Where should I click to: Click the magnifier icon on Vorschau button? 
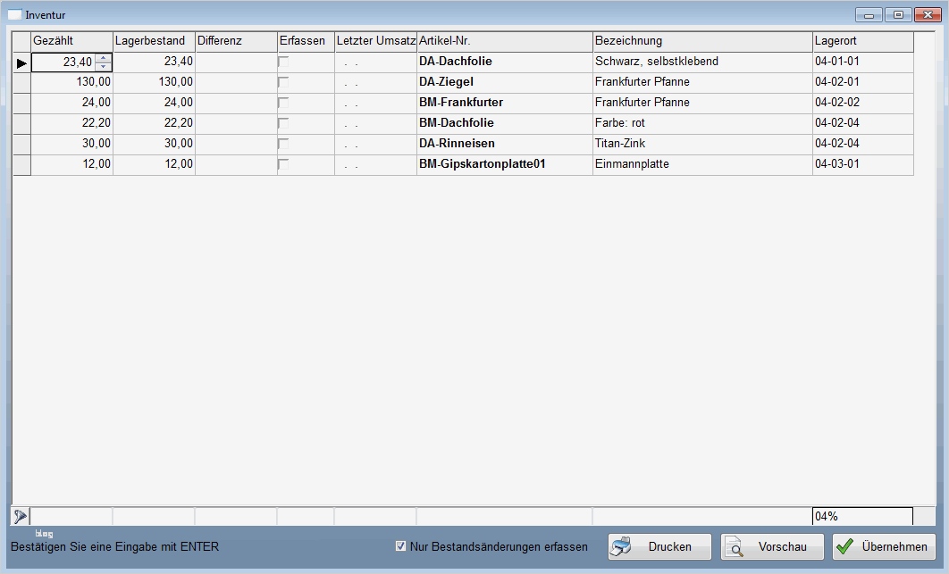coord(735,547)
